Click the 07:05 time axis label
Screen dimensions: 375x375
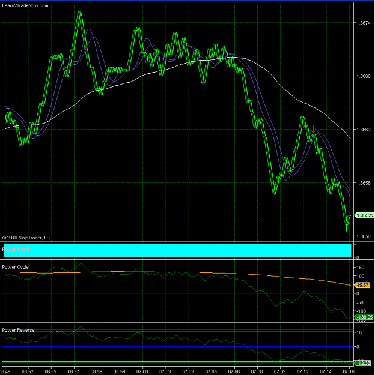click(211, 371)
